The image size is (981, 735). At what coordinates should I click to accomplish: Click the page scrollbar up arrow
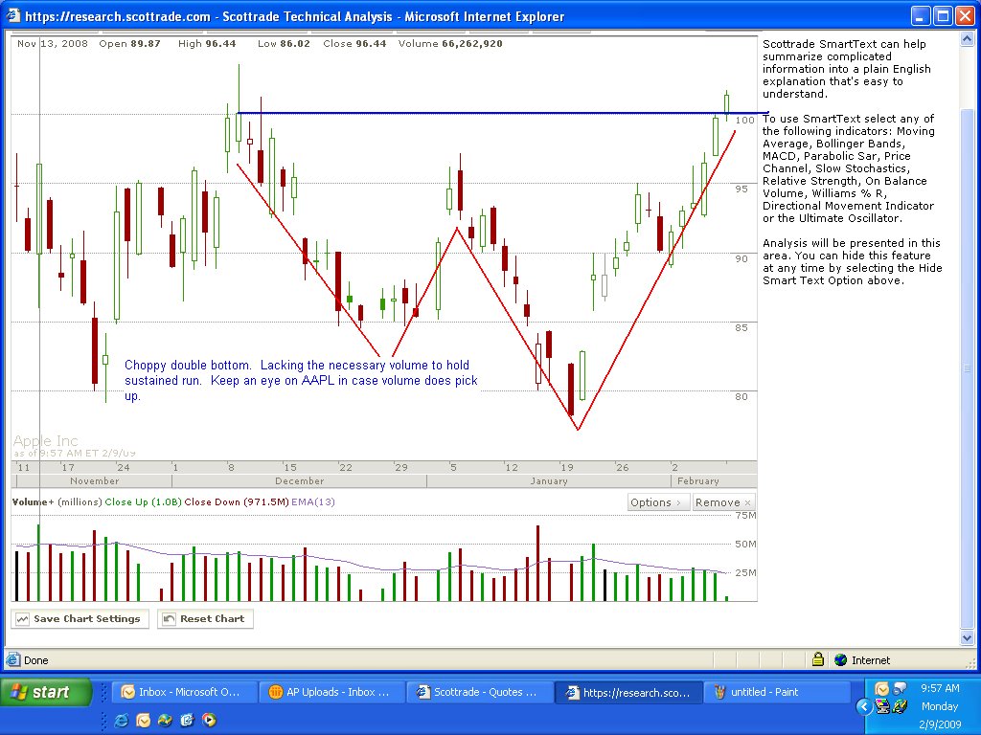coord(968,39)
